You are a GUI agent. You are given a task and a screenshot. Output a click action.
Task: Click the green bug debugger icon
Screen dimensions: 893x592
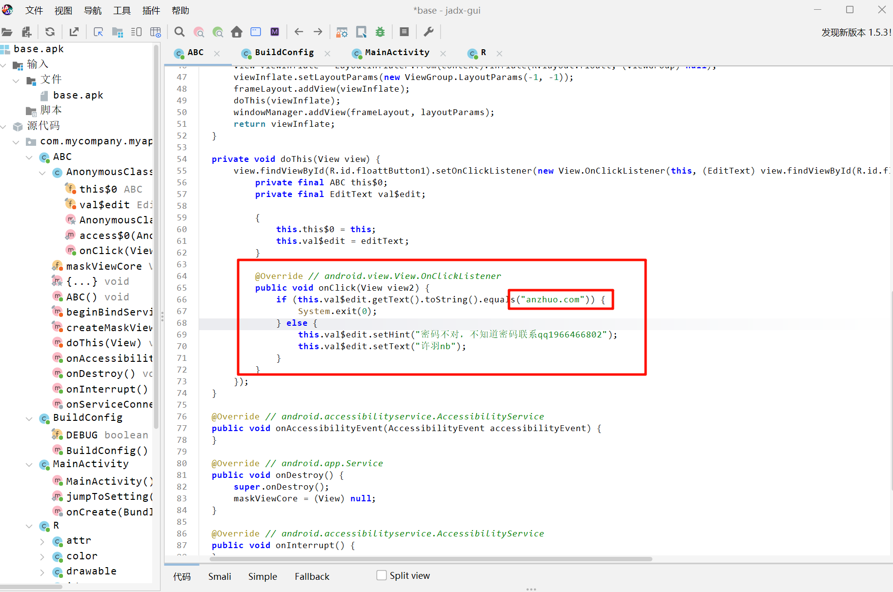click(x=380, y=32)
